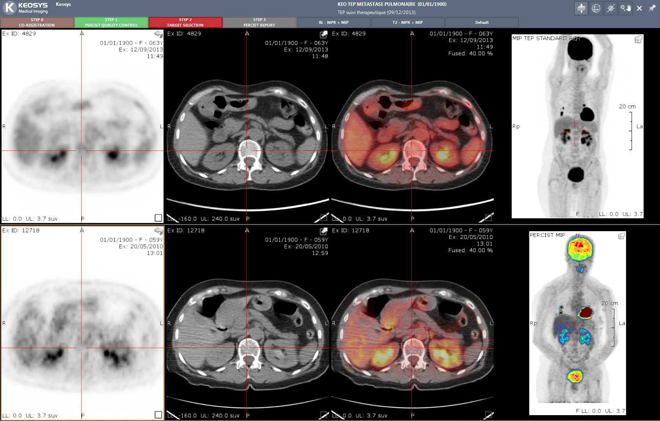Screen dimensions: 660x421
Task: Select the BL - MPR + MIP layout
Action: (x=334, y=22)
